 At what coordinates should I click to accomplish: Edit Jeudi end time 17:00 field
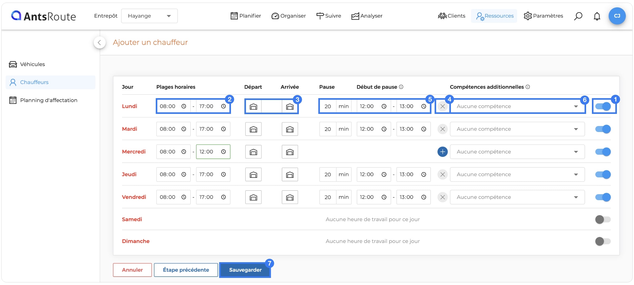(x=213, y=175)
